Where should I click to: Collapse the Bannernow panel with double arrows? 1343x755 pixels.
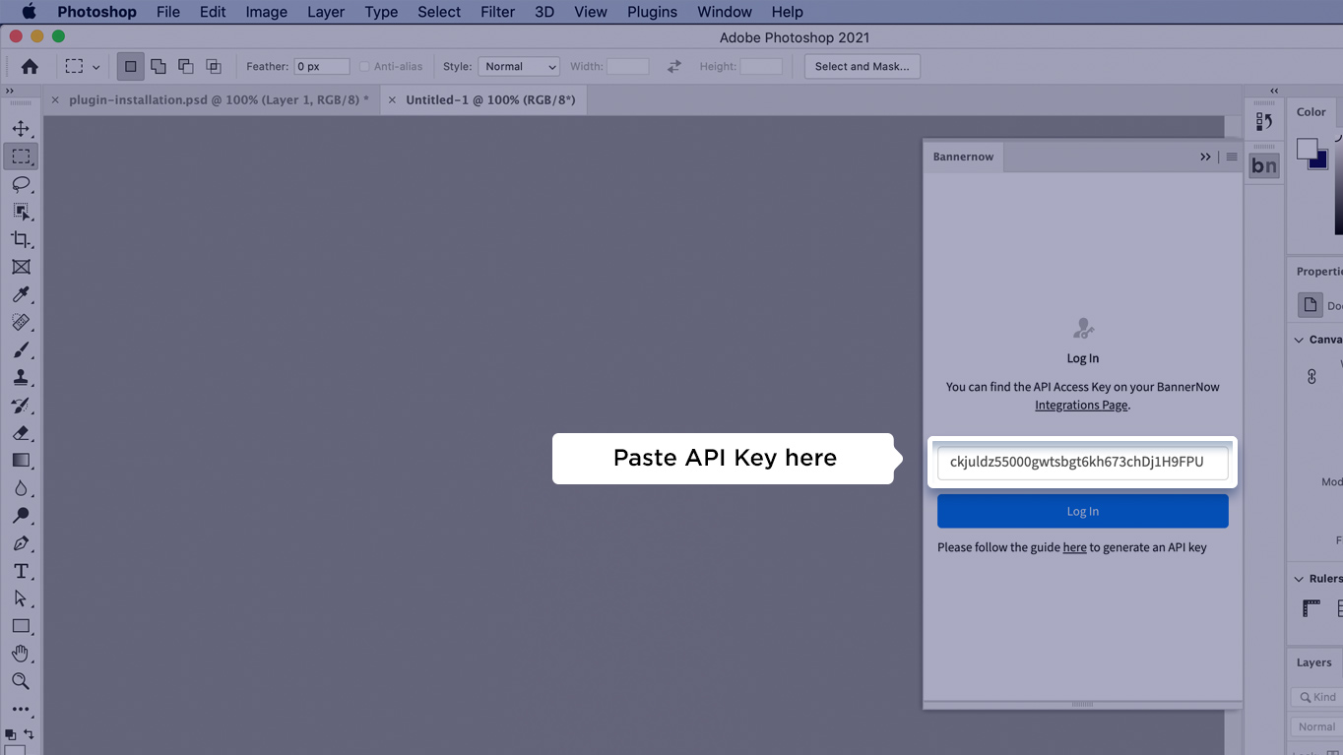point(1205,157)
